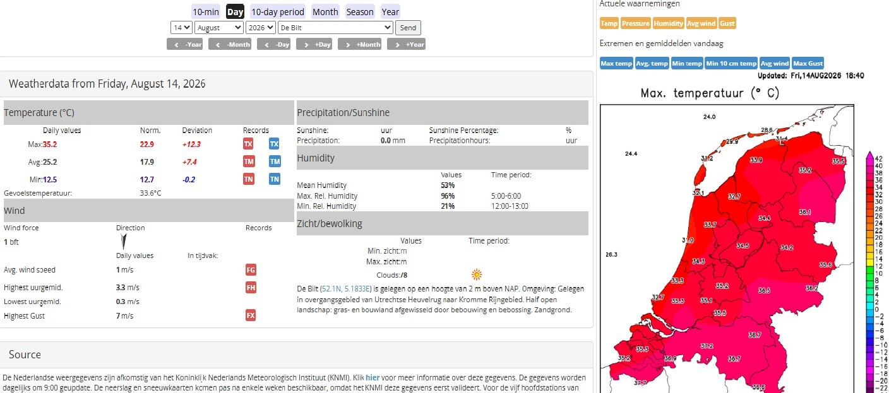
Task: Click the red TX max temperature record icon
Action: pyautogui.click(x=248, y=144)
